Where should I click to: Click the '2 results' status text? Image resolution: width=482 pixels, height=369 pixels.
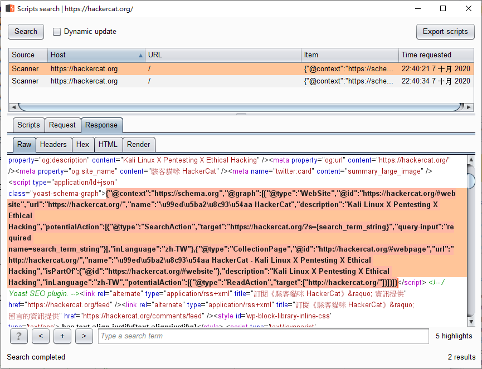(x=461, y=357)
